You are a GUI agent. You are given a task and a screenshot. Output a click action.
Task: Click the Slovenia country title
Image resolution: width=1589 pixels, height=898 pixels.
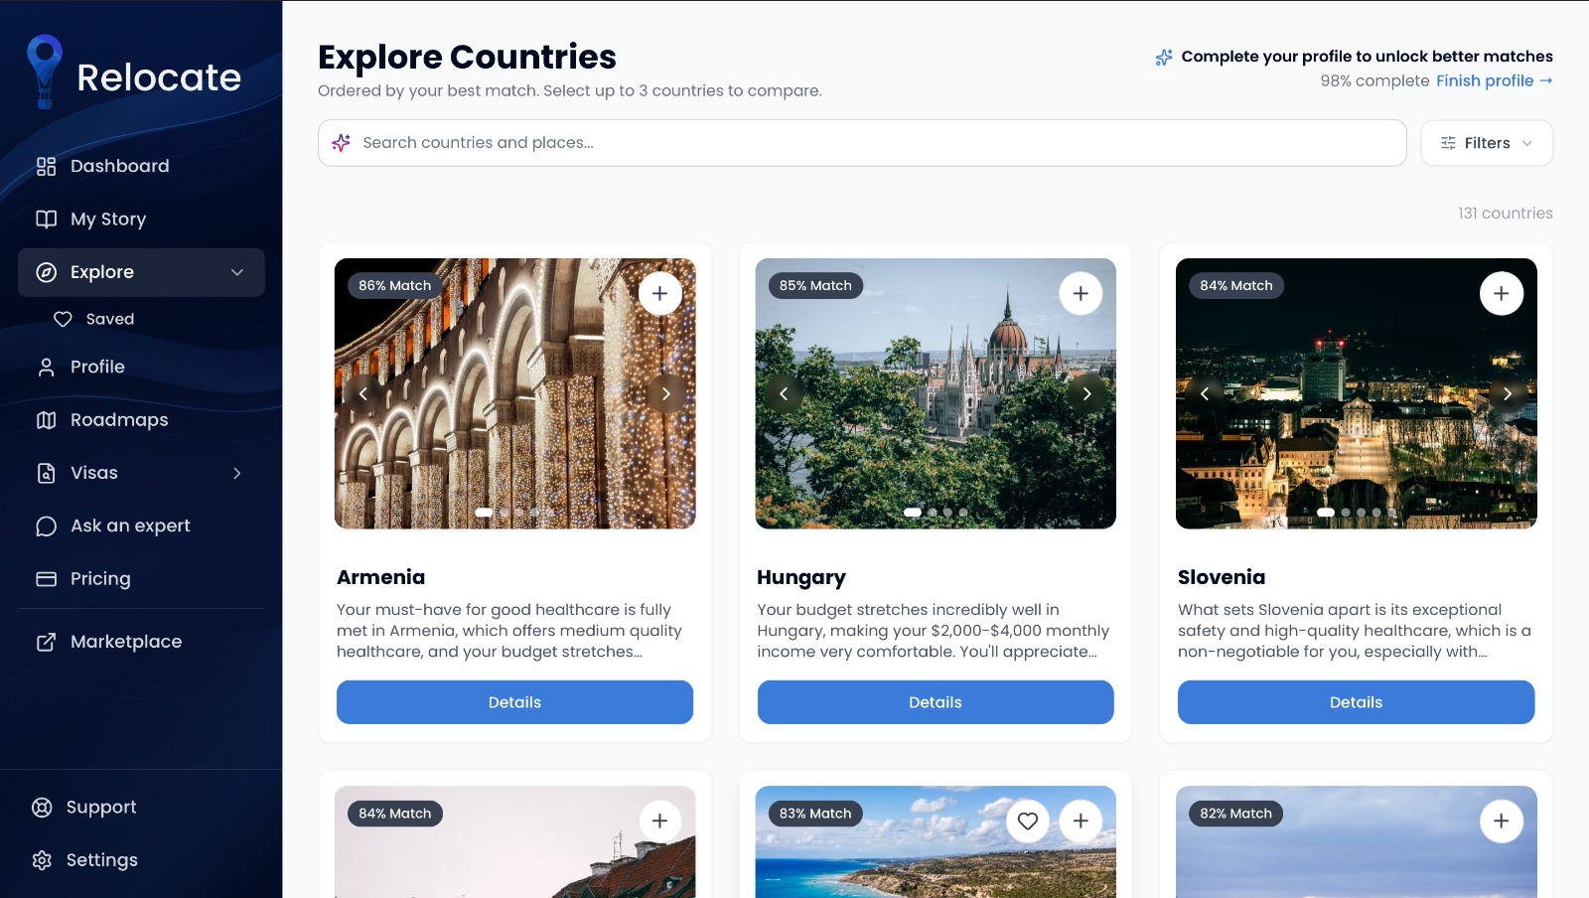click(x=1222, y=577)
